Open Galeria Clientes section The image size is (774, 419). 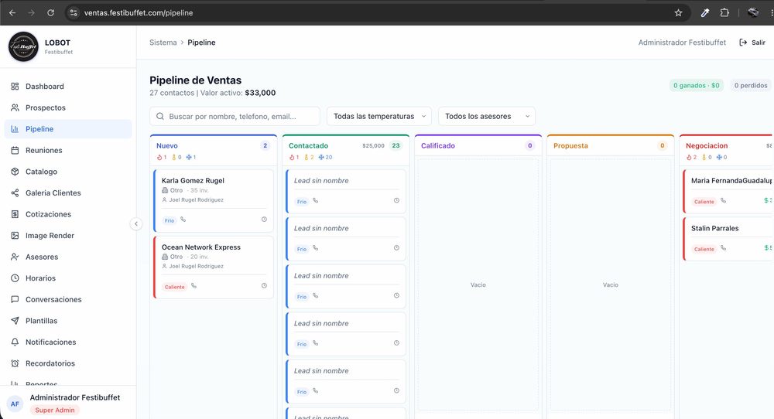[x=68, y=192]
